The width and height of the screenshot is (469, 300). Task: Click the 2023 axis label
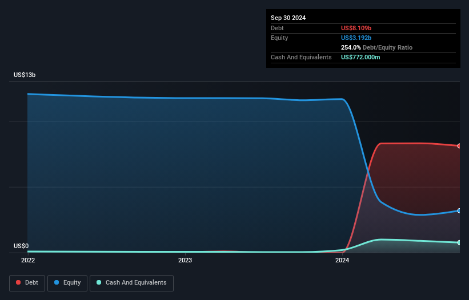[x=185, y=260]
